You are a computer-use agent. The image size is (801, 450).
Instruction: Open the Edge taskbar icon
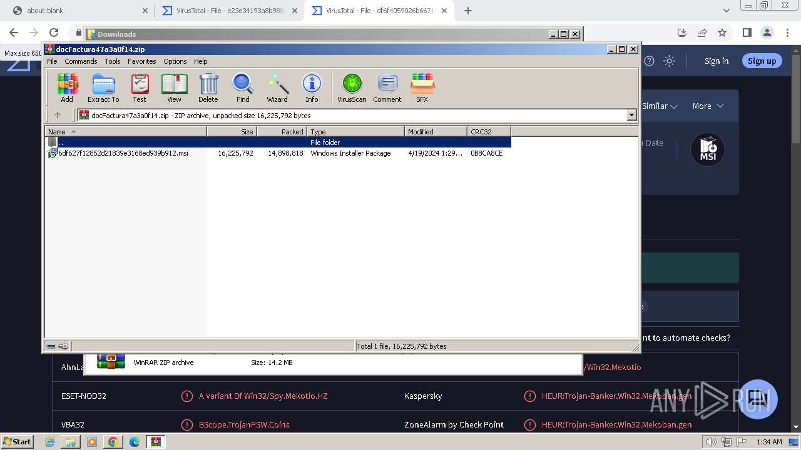pos(134,442)
